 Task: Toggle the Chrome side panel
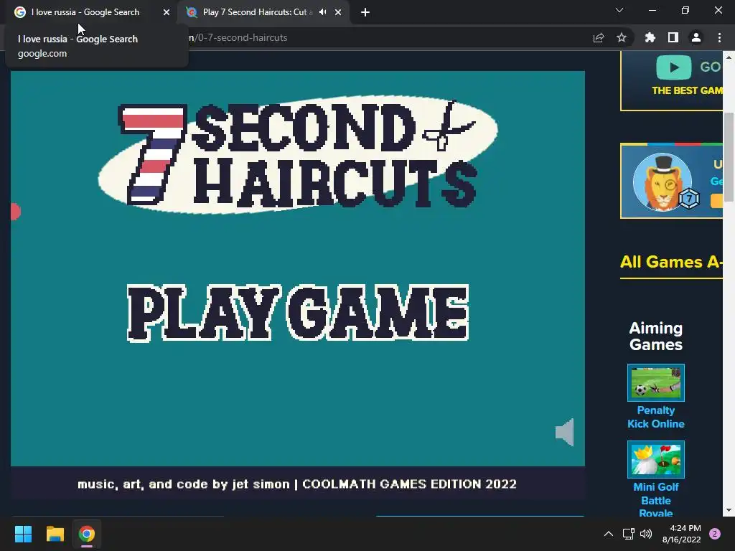point(673,37)
